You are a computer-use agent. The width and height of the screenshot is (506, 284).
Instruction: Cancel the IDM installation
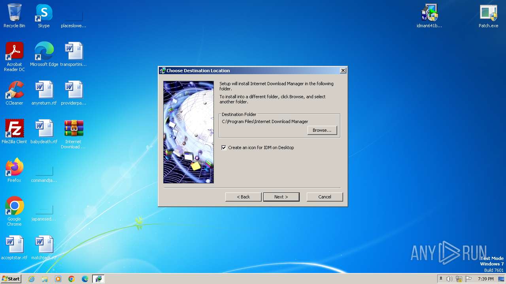coord(325,197)
